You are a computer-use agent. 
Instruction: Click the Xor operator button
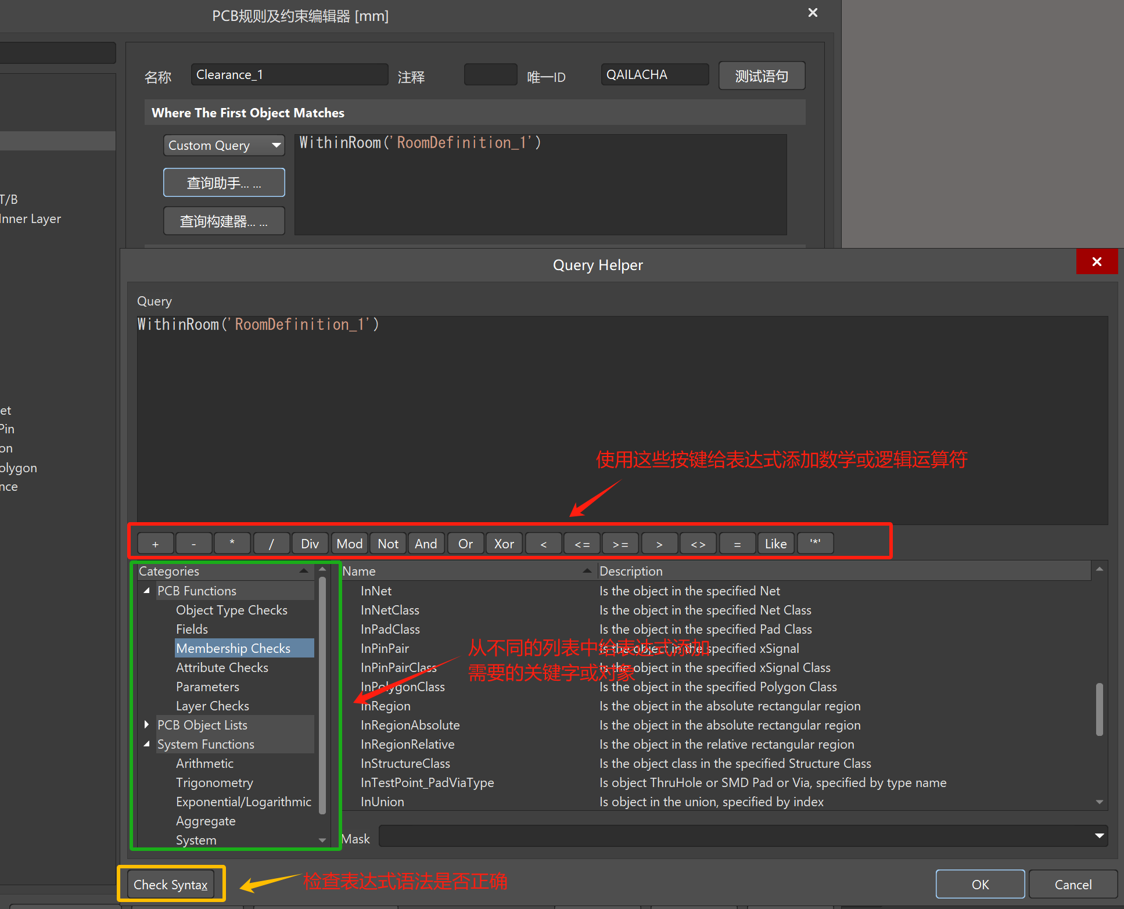pos(504,544)
